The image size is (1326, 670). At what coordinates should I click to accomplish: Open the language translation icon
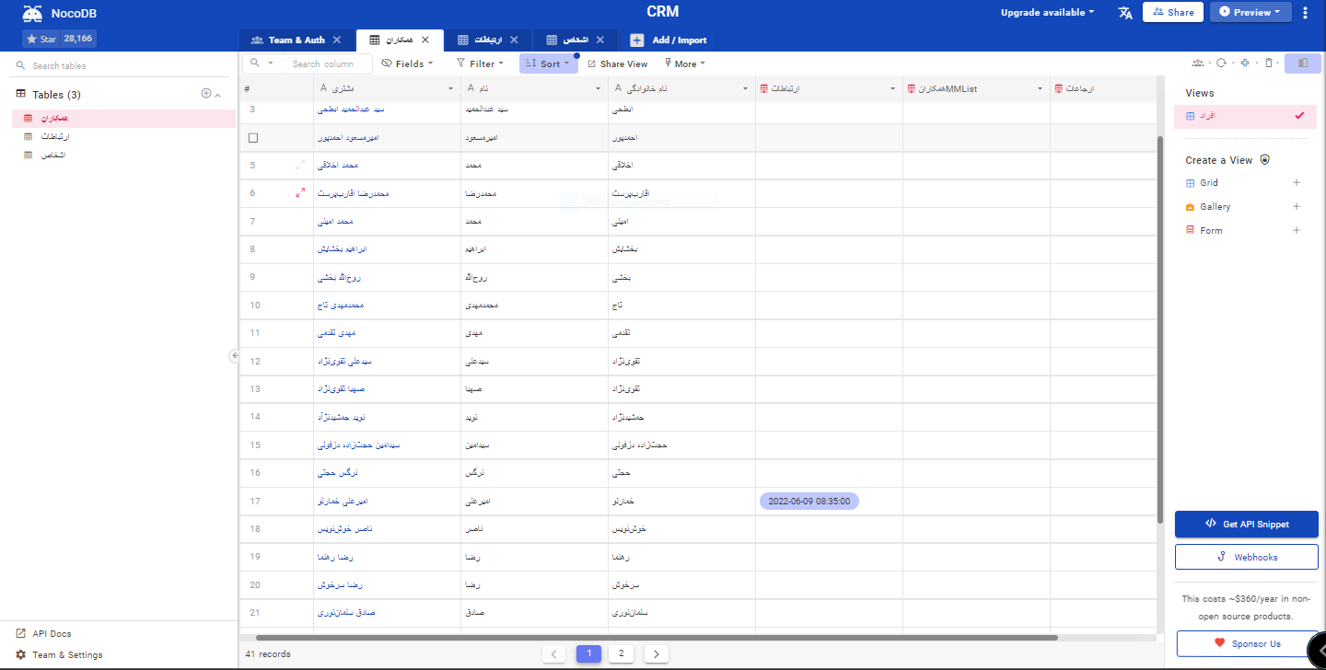[1125, 13]
